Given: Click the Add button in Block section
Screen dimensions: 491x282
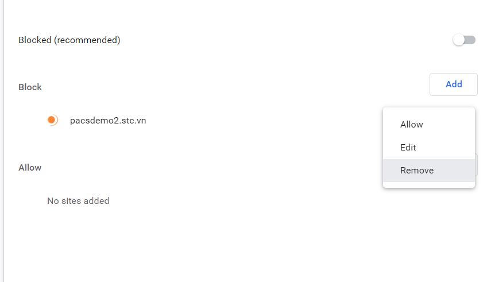Looking at the screenshot, I should [x=453, y=84].
